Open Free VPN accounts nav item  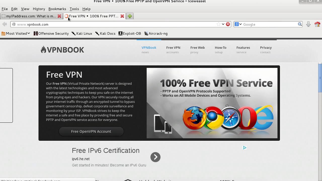[173, 50]
